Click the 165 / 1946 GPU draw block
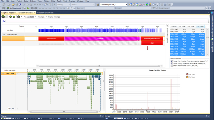 [x=36, y=81]
